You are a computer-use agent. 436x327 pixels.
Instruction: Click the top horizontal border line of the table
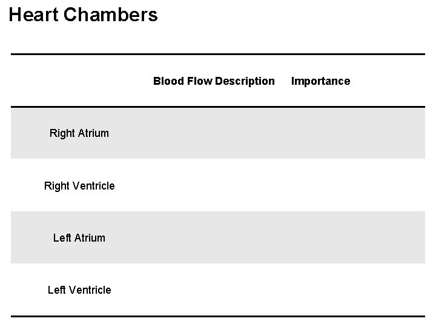(x=218, y=54)
